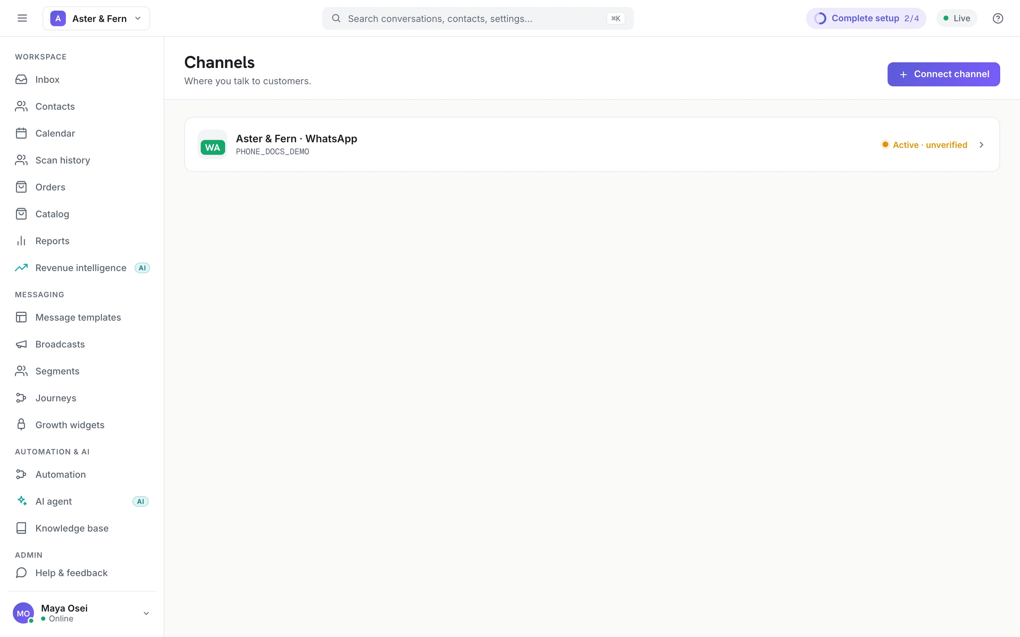This screenshot has width=1020, height=637.
Task: Click the Knowledge base book icon
Action: (21, 528)
